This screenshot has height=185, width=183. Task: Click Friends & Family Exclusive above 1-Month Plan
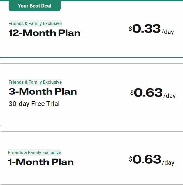click(35, 153)
